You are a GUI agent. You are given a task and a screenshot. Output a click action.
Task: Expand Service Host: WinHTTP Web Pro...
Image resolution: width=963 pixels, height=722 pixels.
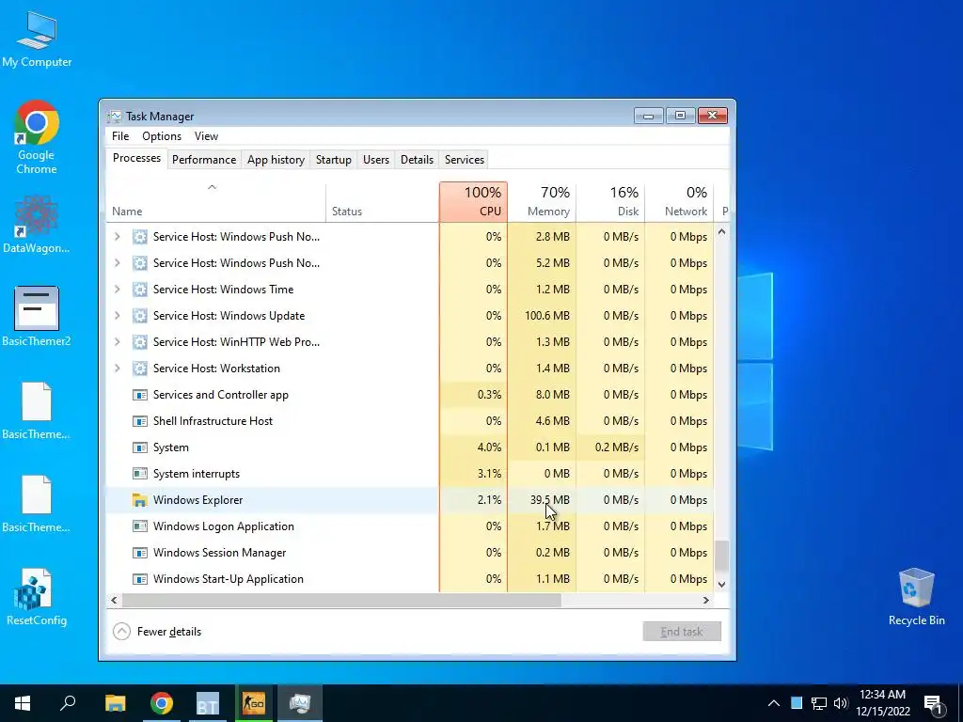point(118,342)
